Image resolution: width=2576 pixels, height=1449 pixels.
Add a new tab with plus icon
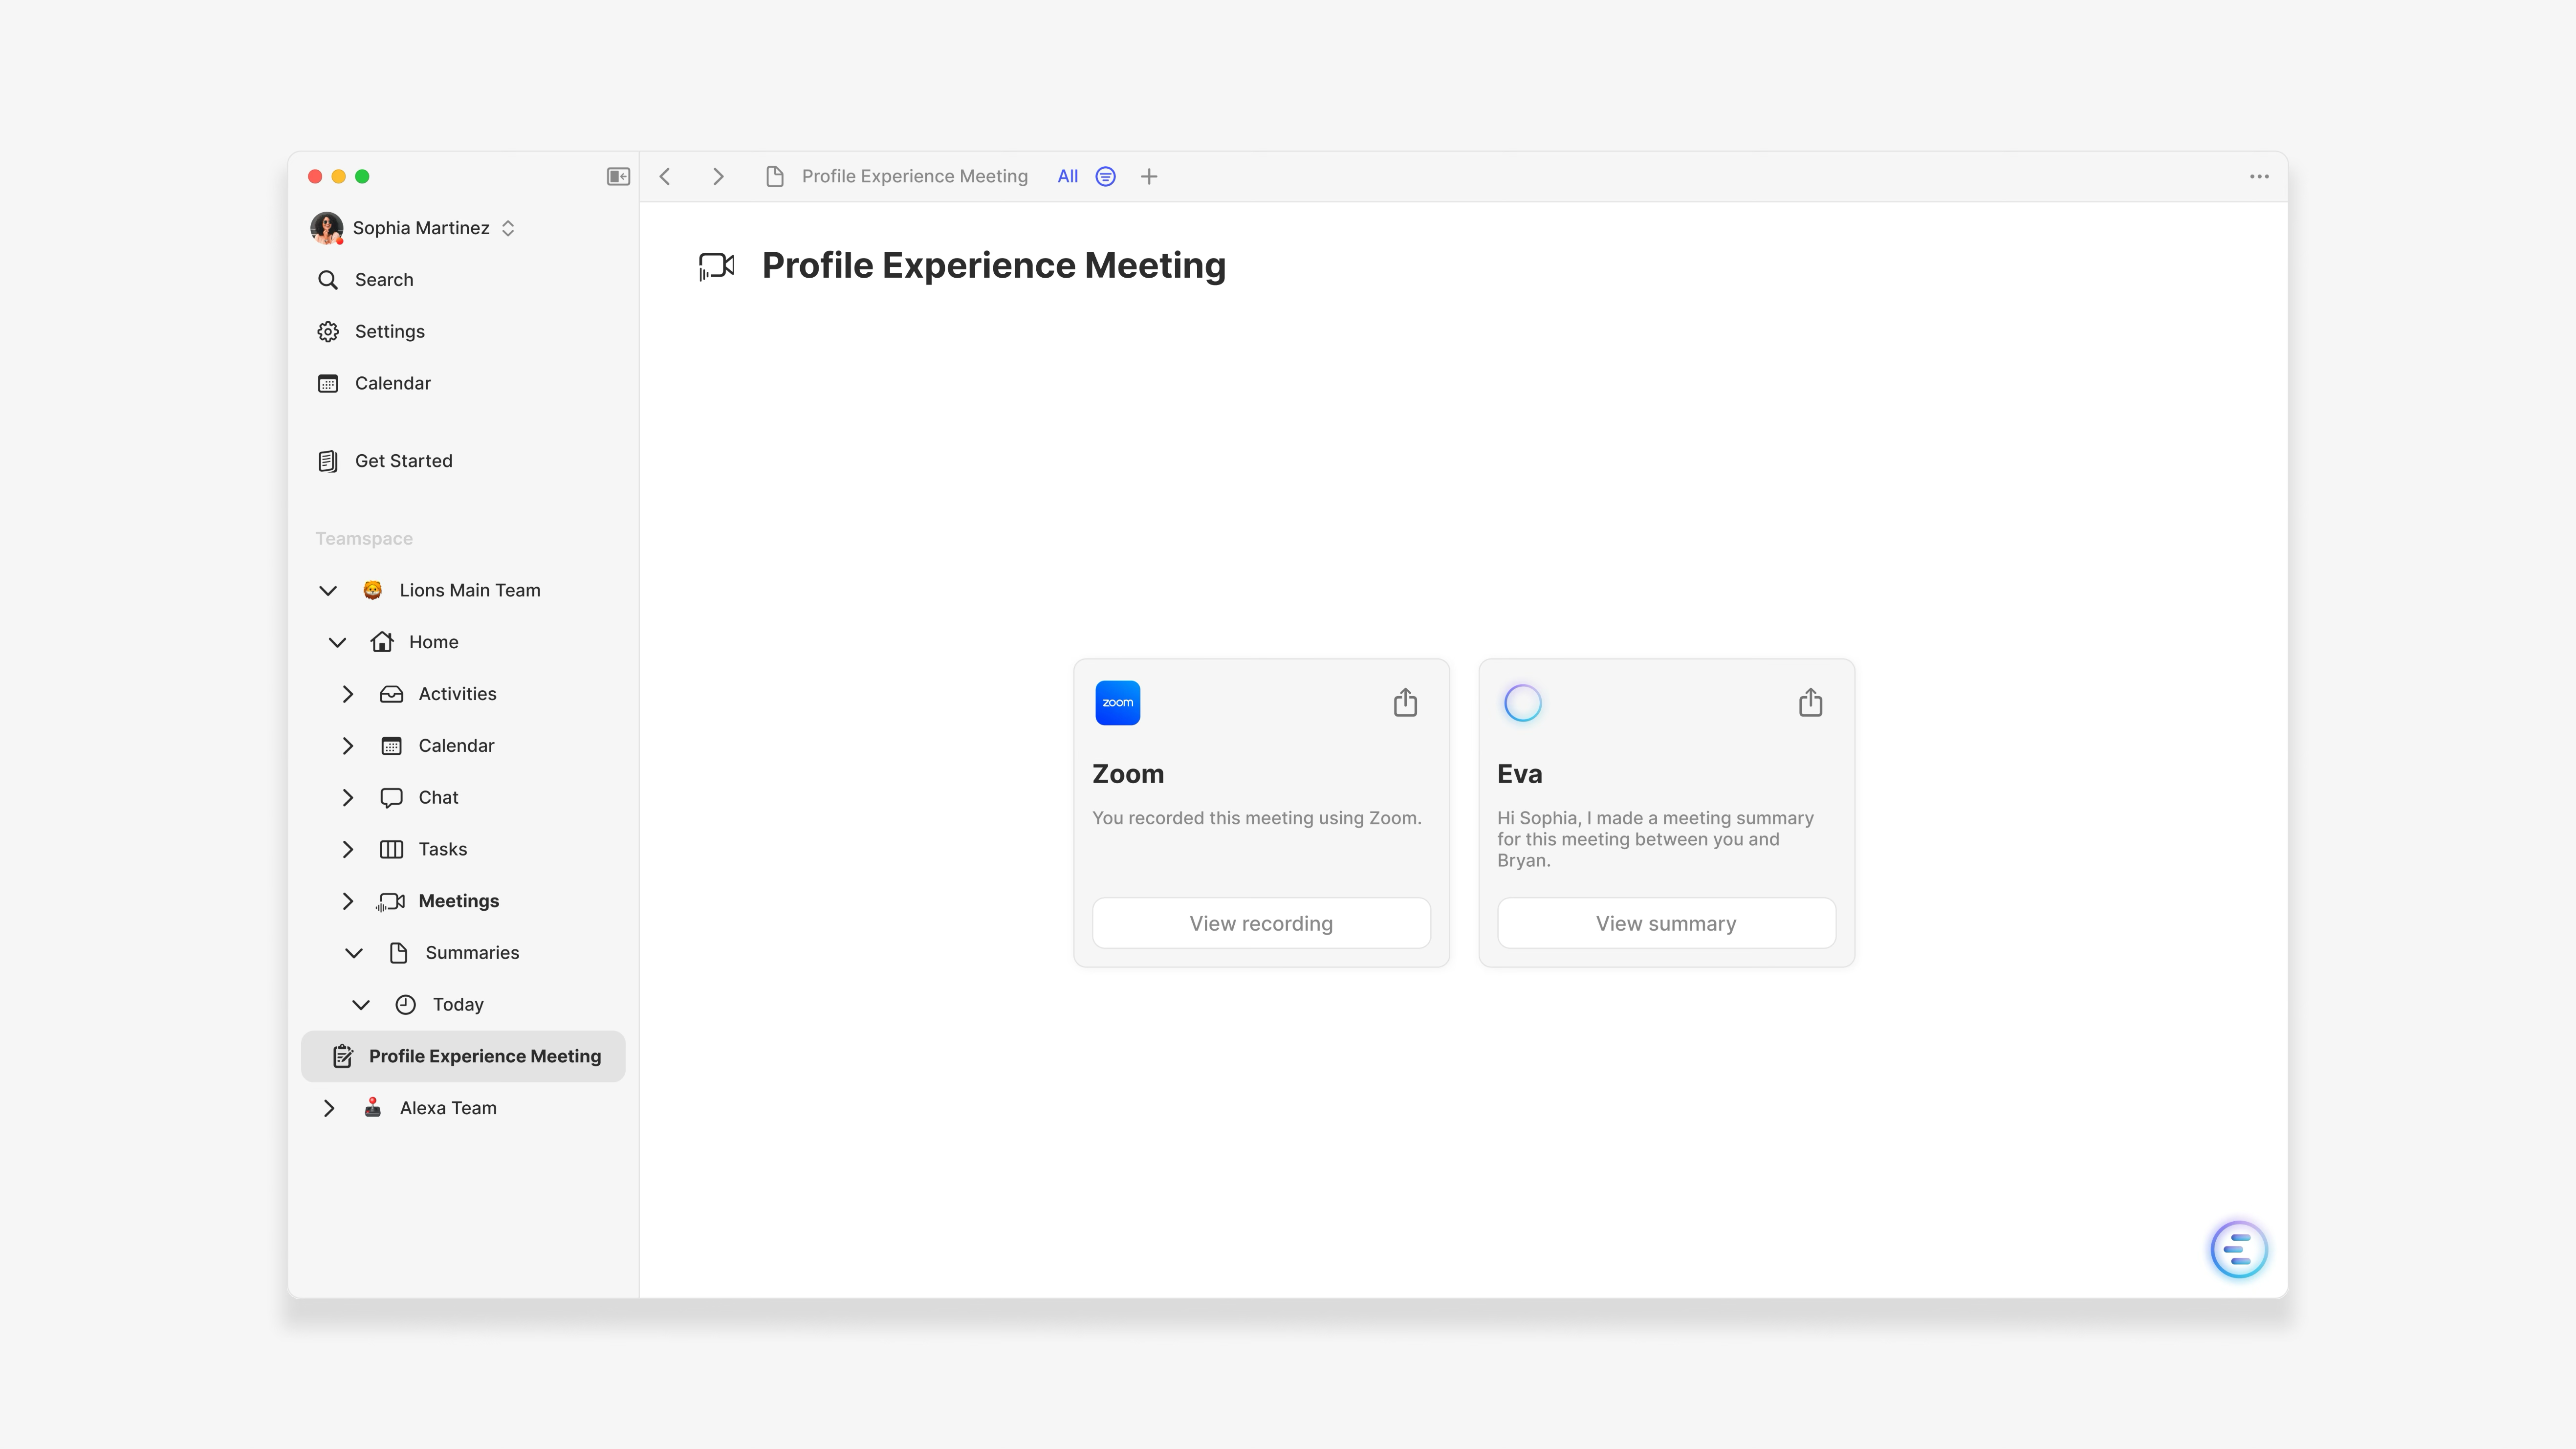(x=1149, y=176)
